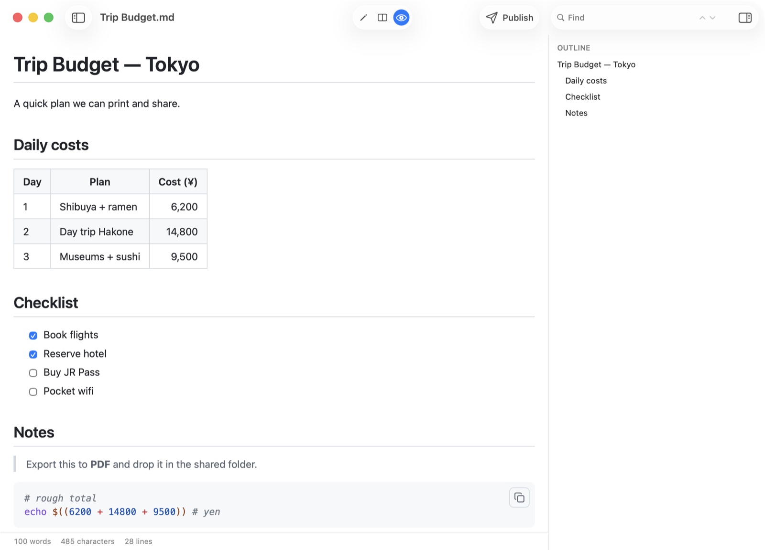
Task: Click the search magnifier icon
Action: coord(561,18)
